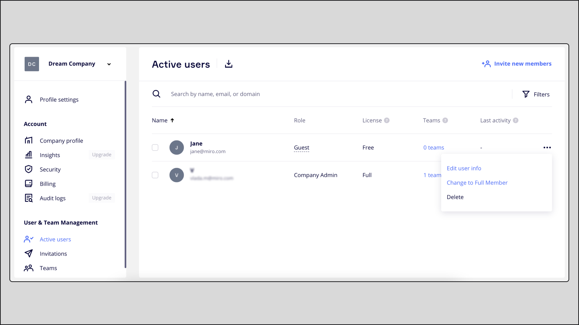The height and width of the screenshot is (325, 579).
Task: Click the License help question icon
Action: 387,121
